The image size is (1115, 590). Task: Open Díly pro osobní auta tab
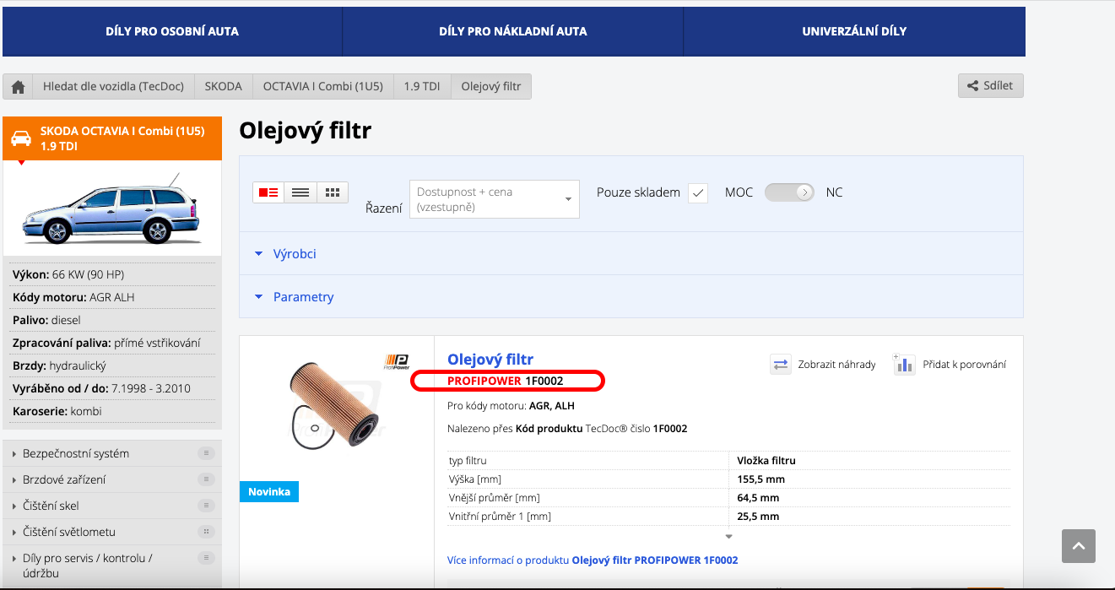pos(172,31)
